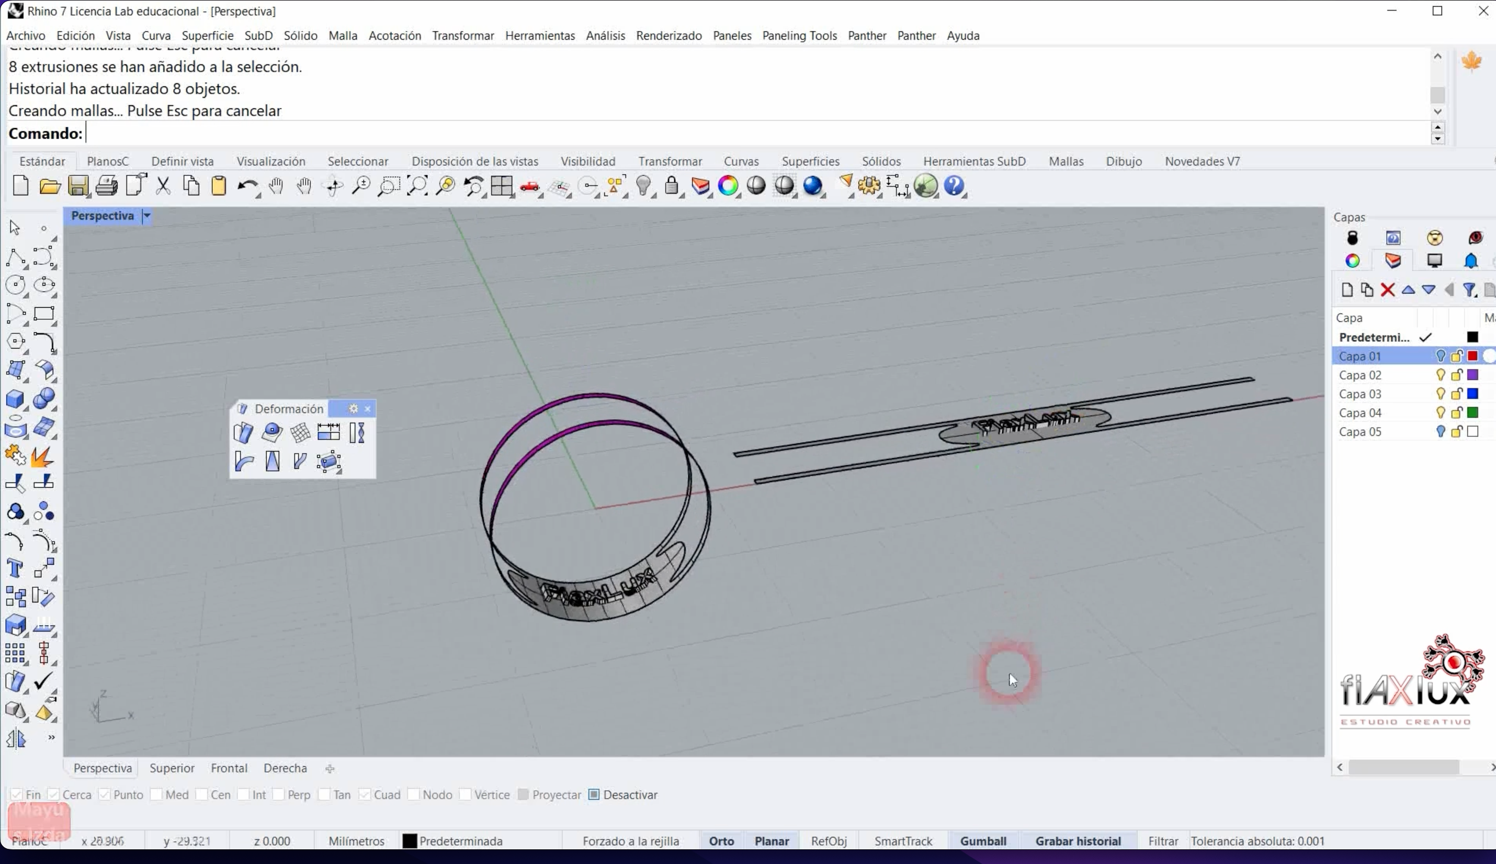Hide Capa 03 via lightbulb icon
Screen dimensions: 1496x864
coord(1440,394)
